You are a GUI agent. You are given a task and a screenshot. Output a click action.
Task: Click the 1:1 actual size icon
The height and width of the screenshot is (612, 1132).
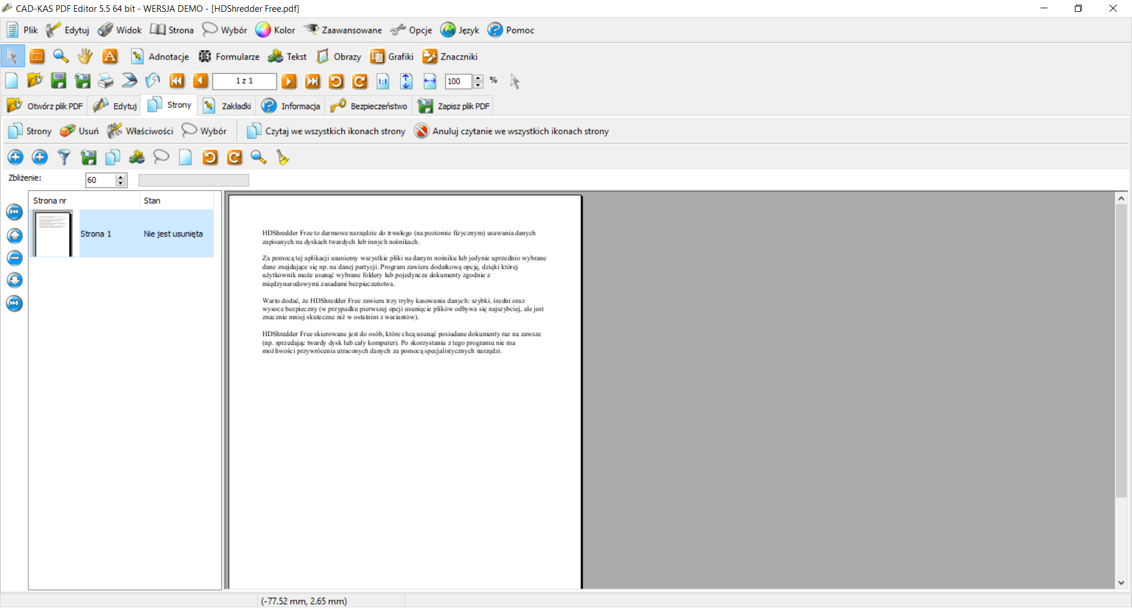pyautogui.click(x=383, y=81)
